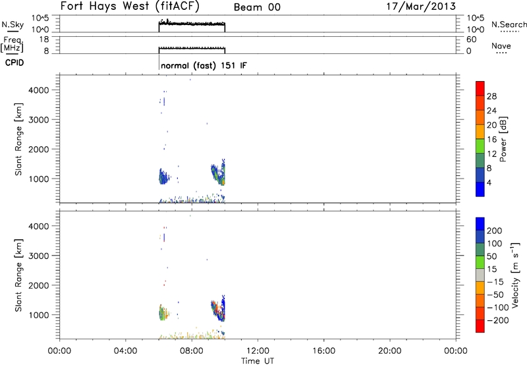The width and height of the screenshot is (527, 365).
Task: Click the bright blue bottom of Power colorbar
Action: 480,189
